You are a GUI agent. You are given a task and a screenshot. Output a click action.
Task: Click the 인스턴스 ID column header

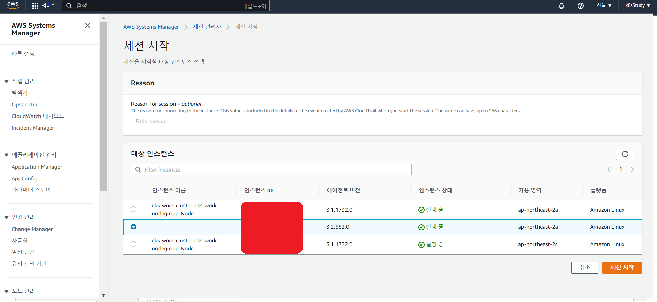[258, 190]
